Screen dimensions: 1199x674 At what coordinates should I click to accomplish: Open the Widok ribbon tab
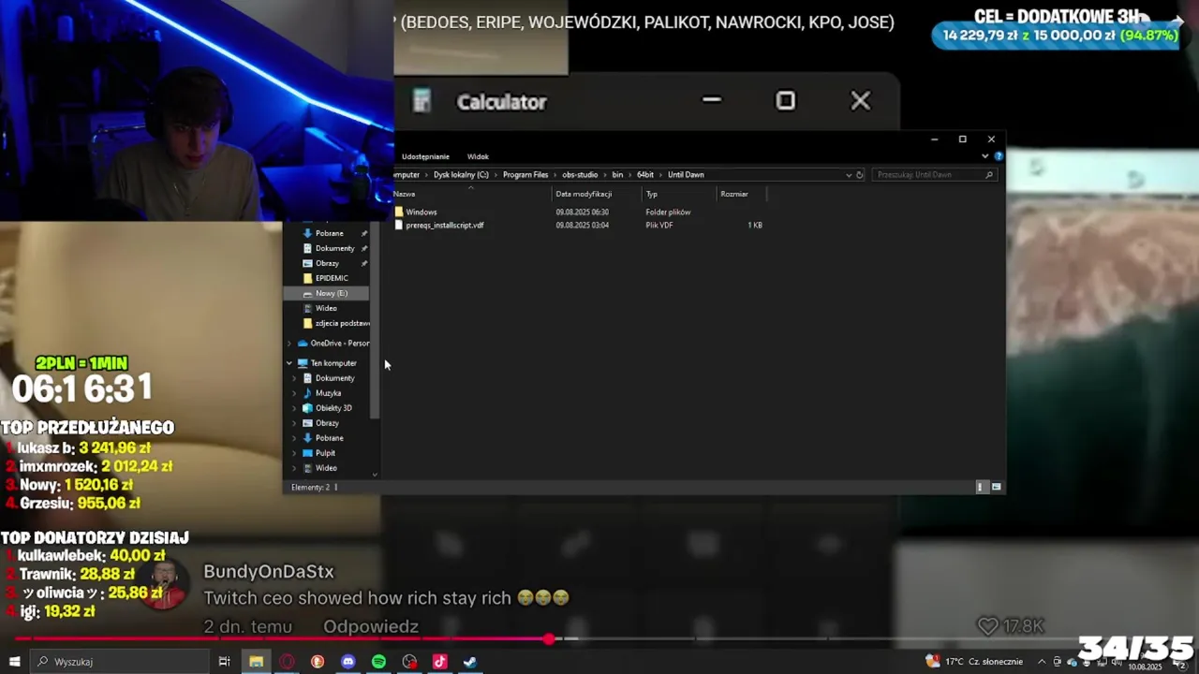[478, 156]
